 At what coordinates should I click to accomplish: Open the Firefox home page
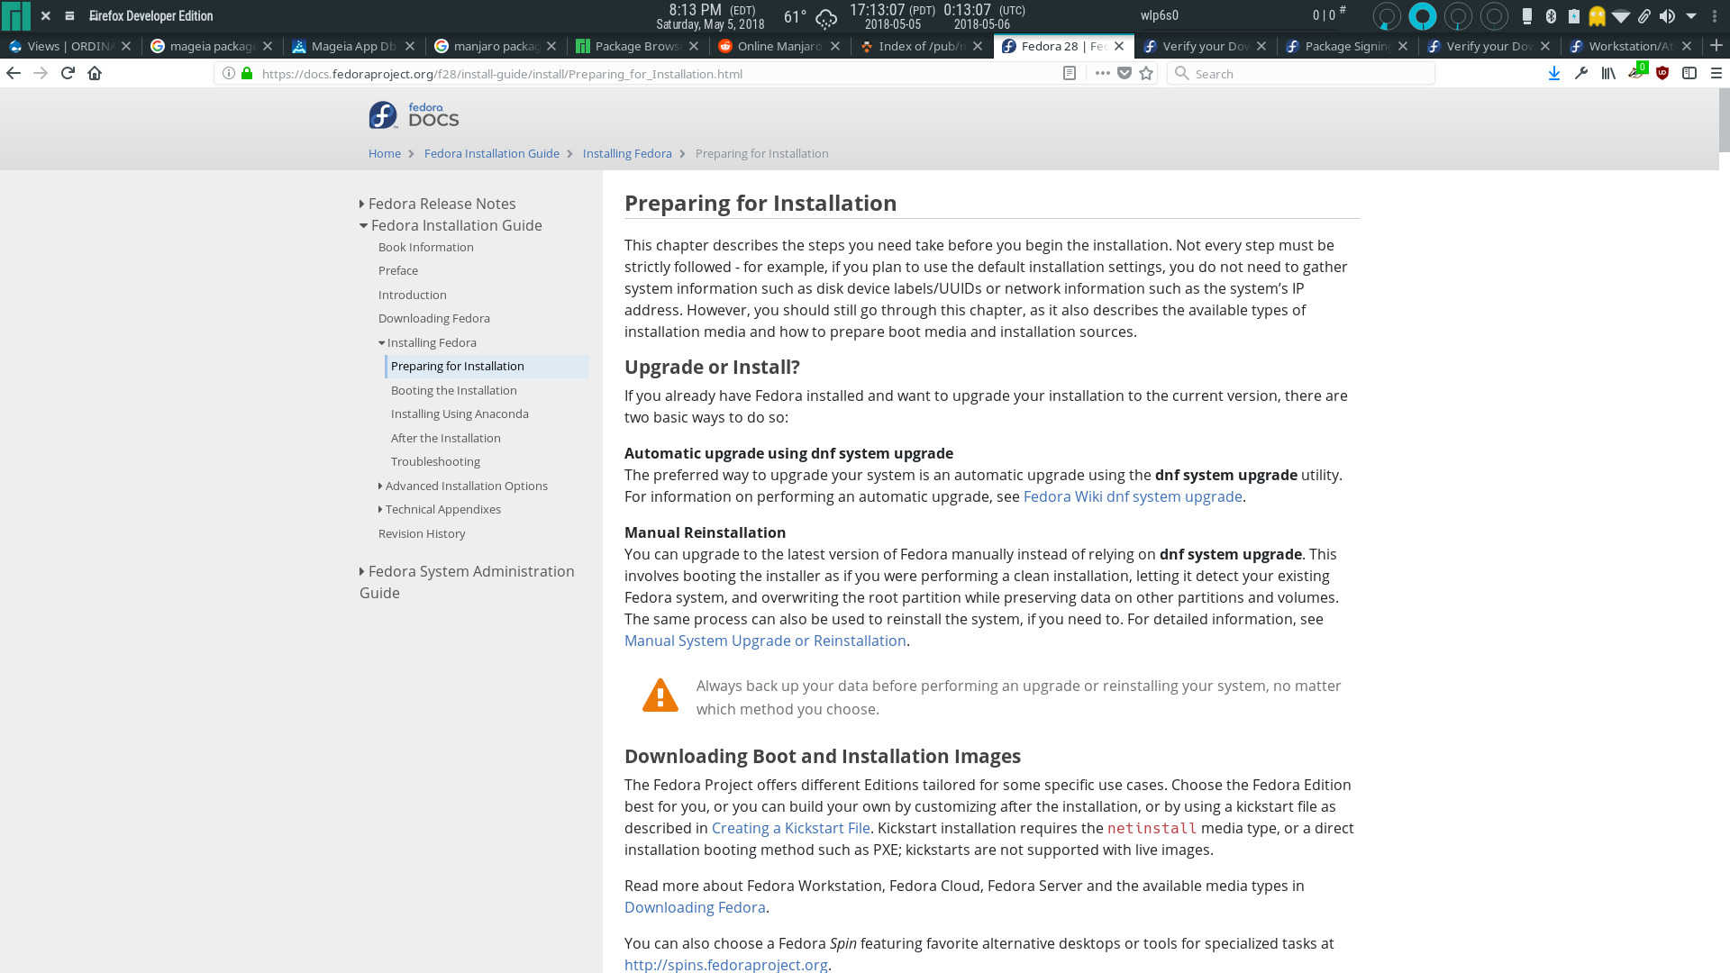[95, 73]
